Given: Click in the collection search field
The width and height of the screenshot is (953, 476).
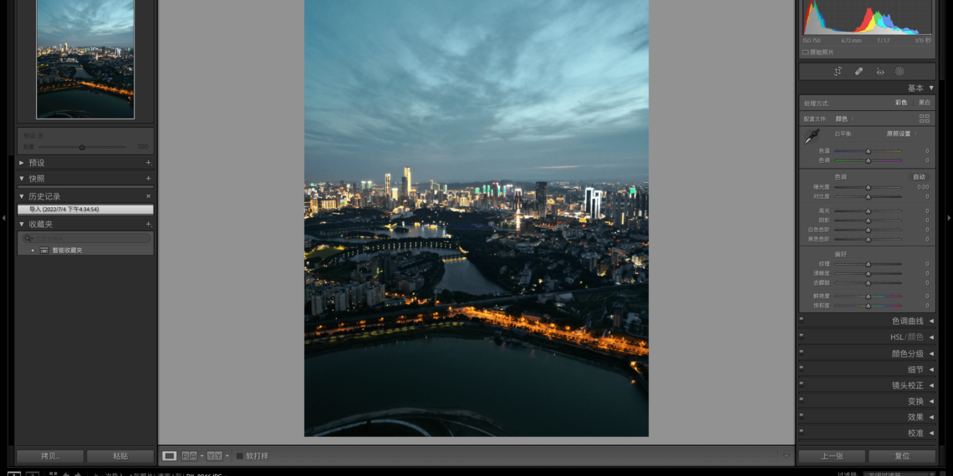Looking at the screenshot, I should 86,238.
